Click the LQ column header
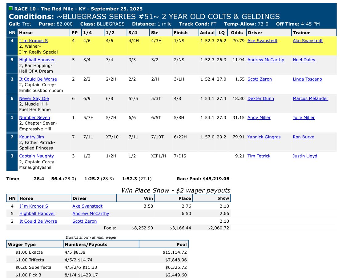Viewport: 346px width, 278px height. [x=222, y=33]
